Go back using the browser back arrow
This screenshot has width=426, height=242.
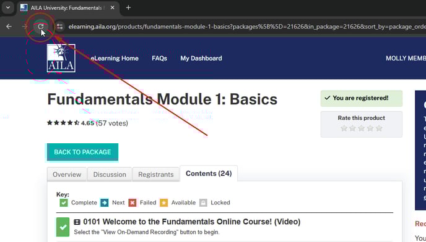click(x=9, y=27)
